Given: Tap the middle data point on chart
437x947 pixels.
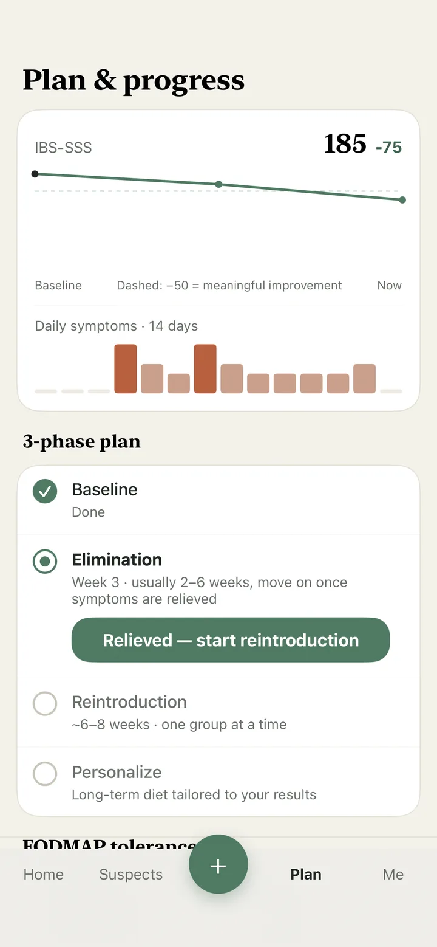Looking at the screenshot, I should click(x=218, y=184).
